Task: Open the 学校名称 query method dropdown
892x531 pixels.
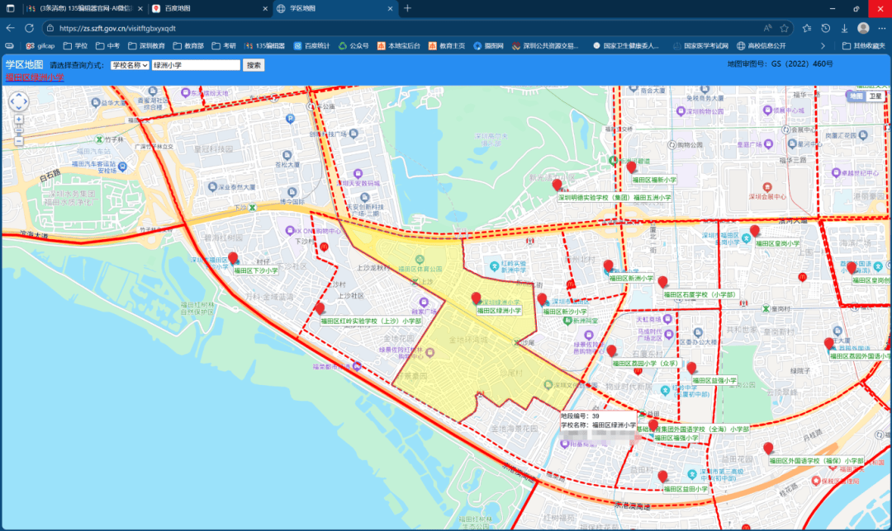Action: [x=130, y=64]
